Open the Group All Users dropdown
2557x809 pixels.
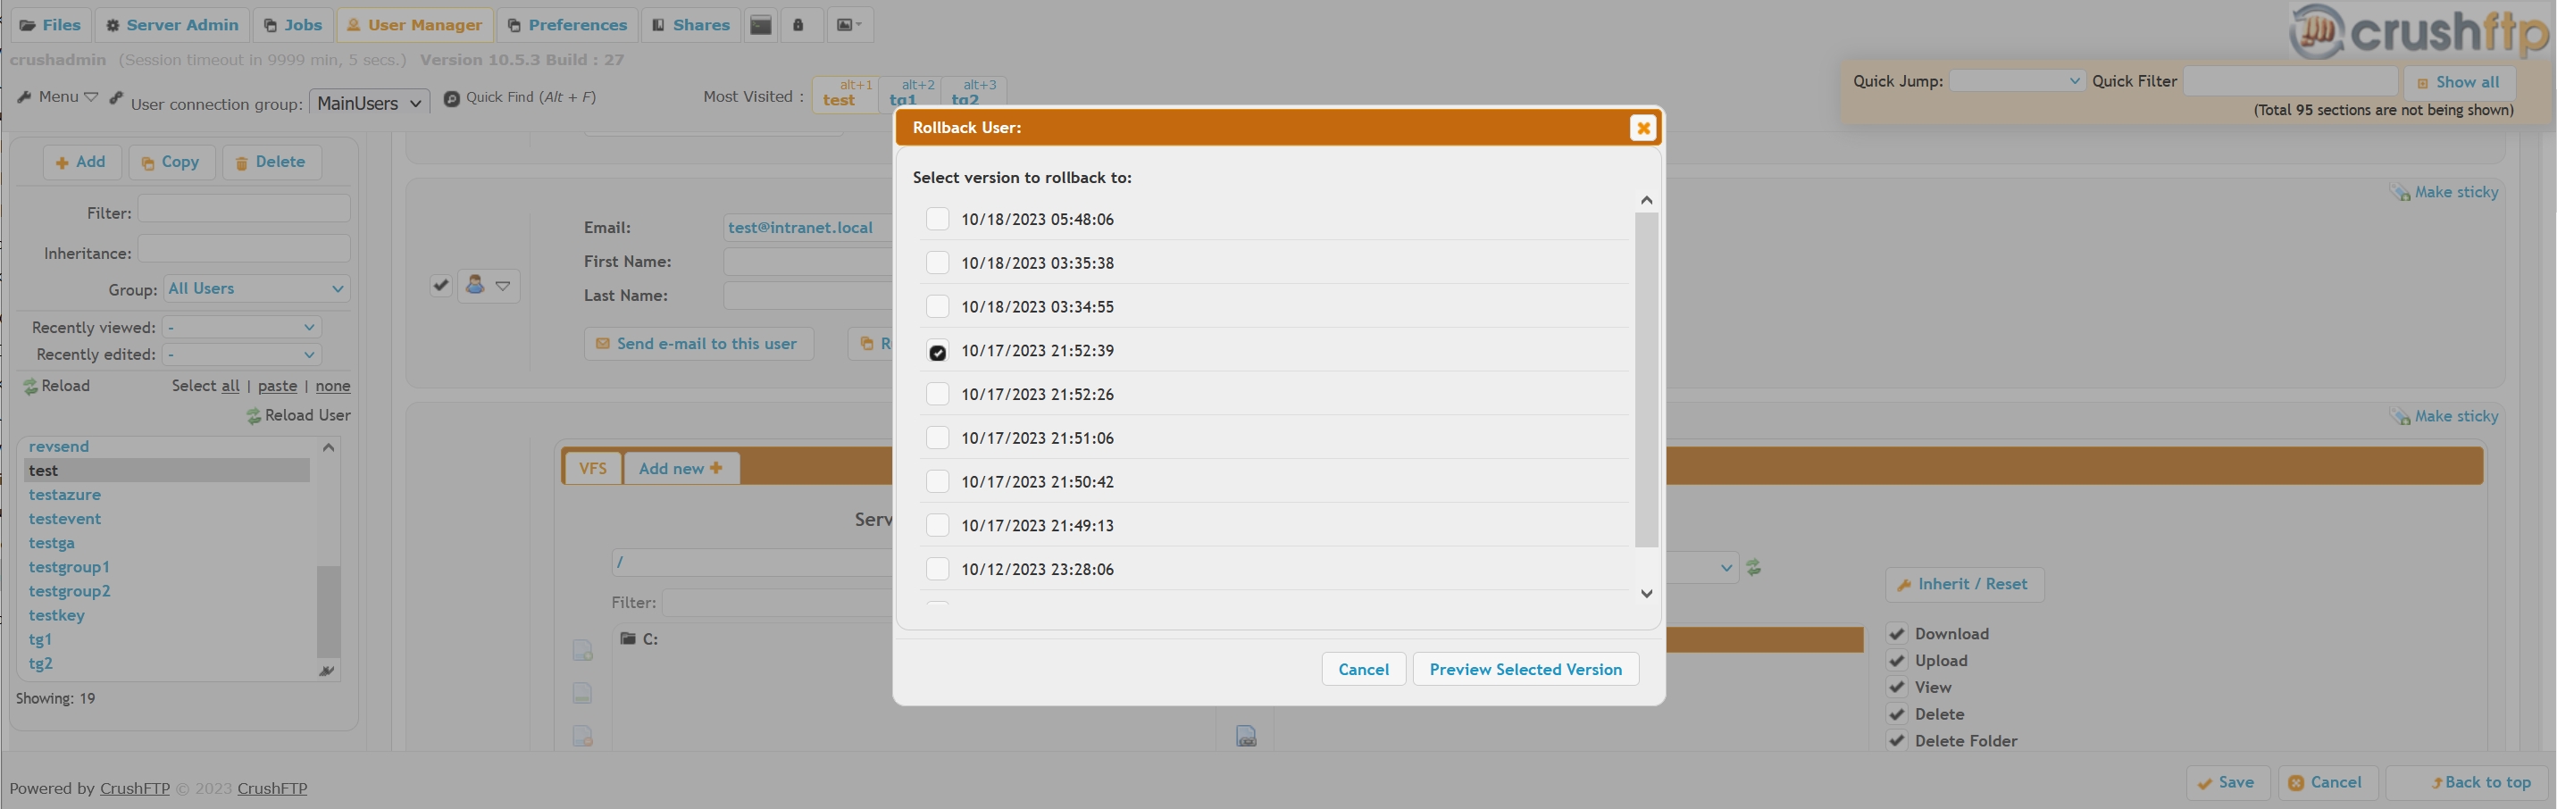click(x=256, y=288)
